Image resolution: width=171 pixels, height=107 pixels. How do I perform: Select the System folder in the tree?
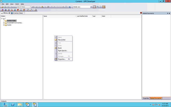(9, 25)
